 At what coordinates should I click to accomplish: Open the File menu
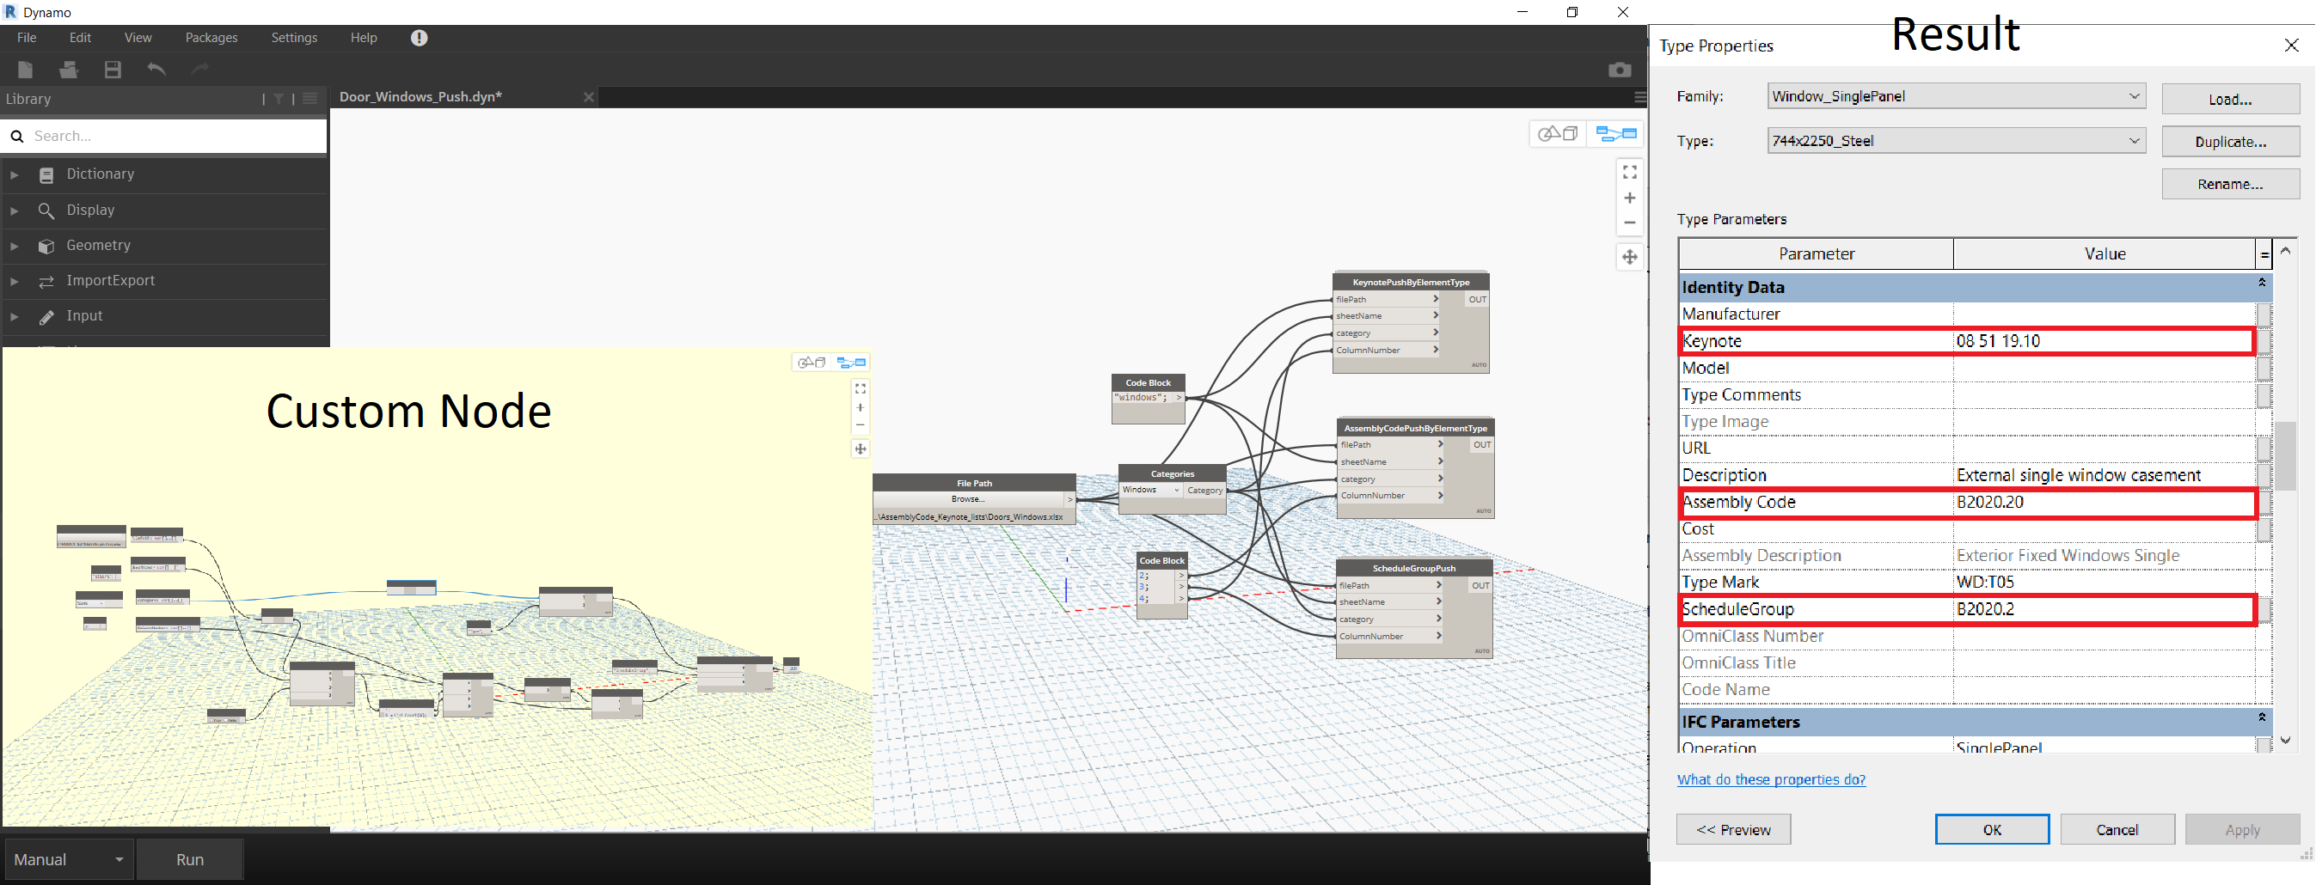tap(27, 38)
